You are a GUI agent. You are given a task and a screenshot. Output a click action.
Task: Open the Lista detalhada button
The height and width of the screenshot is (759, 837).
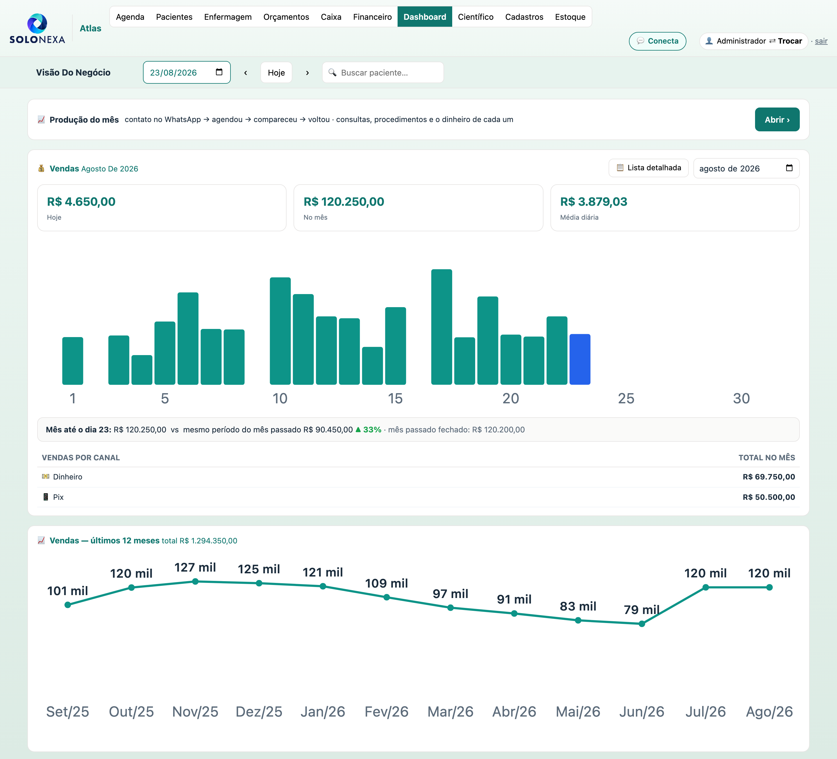tap(648, 168)
